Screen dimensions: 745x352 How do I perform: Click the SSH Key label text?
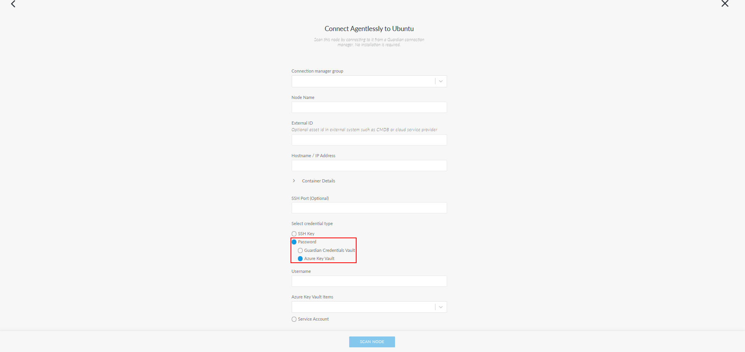(306, 234)
